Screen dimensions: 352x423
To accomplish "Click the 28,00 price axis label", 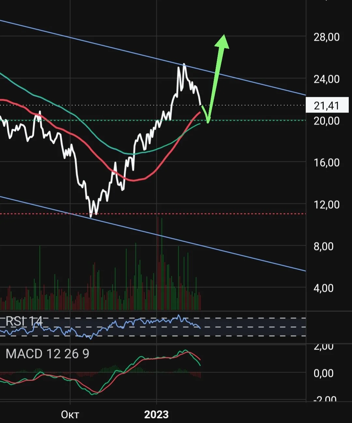I will pyautogui.click(x=327, y=37).
